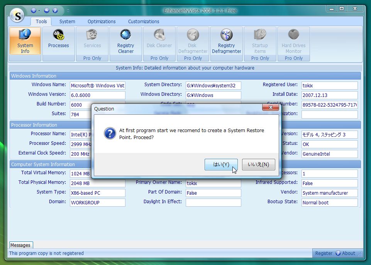The image size is (371, 265).
Task: Click the System Info description banner text
Action: point(185,68)
